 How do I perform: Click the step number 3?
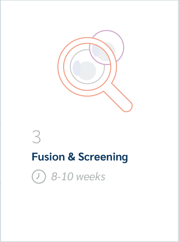(x=36, y=137)
